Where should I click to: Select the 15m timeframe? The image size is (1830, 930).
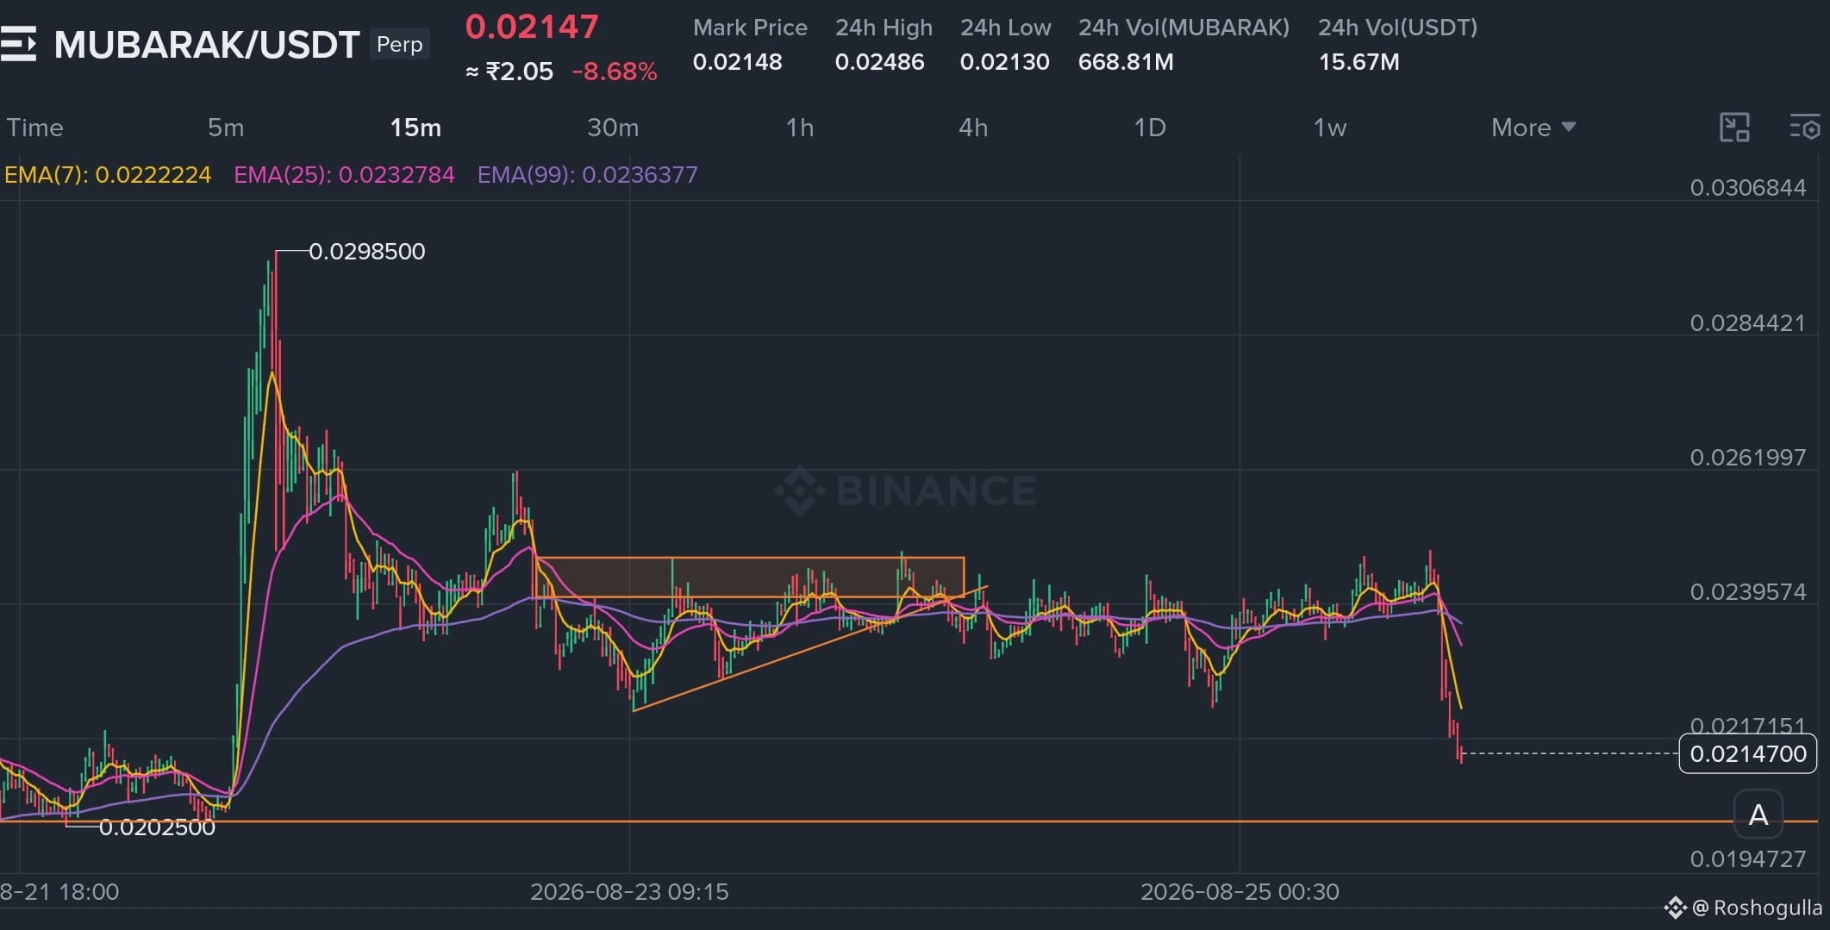point(415,128)
